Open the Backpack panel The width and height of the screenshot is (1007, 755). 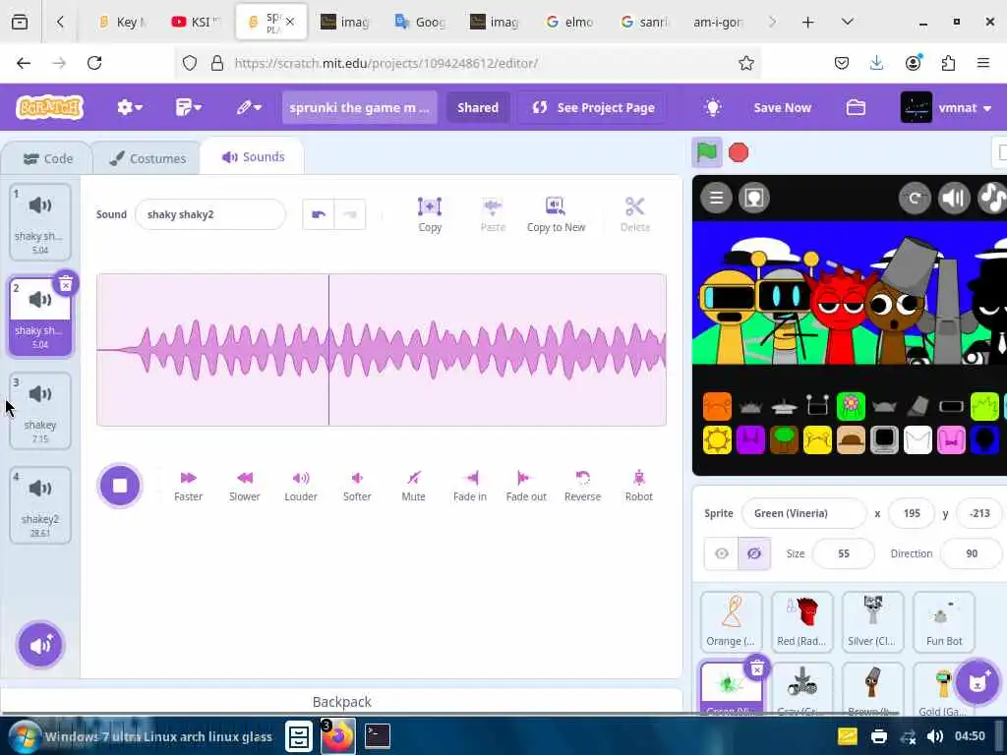point(341,702)
